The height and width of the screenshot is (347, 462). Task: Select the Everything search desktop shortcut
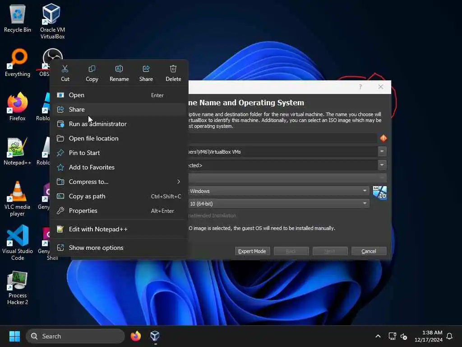click(18, 63)
